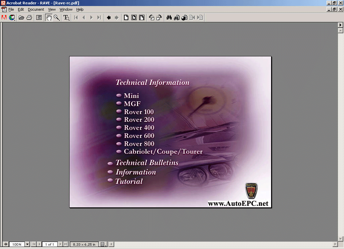Image resolution: width=344 pixels, height=249 pixels.
Task: Click the Rover badge logo
Action: [251, 191]
